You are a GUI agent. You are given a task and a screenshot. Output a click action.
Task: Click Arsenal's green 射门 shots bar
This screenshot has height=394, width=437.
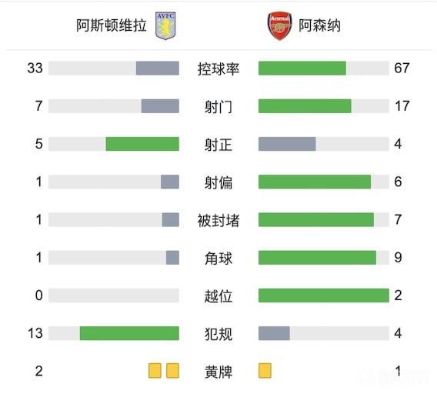[x=305, y=106]
